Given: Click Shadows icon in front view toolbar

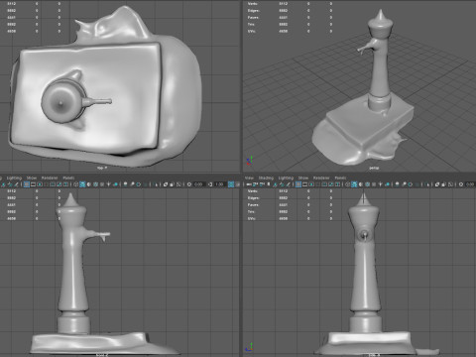Looking at the screenshot, I should [x=387, y=184].
